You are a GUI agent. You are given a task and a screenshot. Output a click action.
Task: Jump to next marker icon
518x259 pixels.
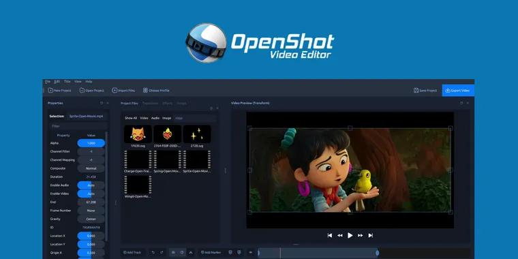(239, 252)
